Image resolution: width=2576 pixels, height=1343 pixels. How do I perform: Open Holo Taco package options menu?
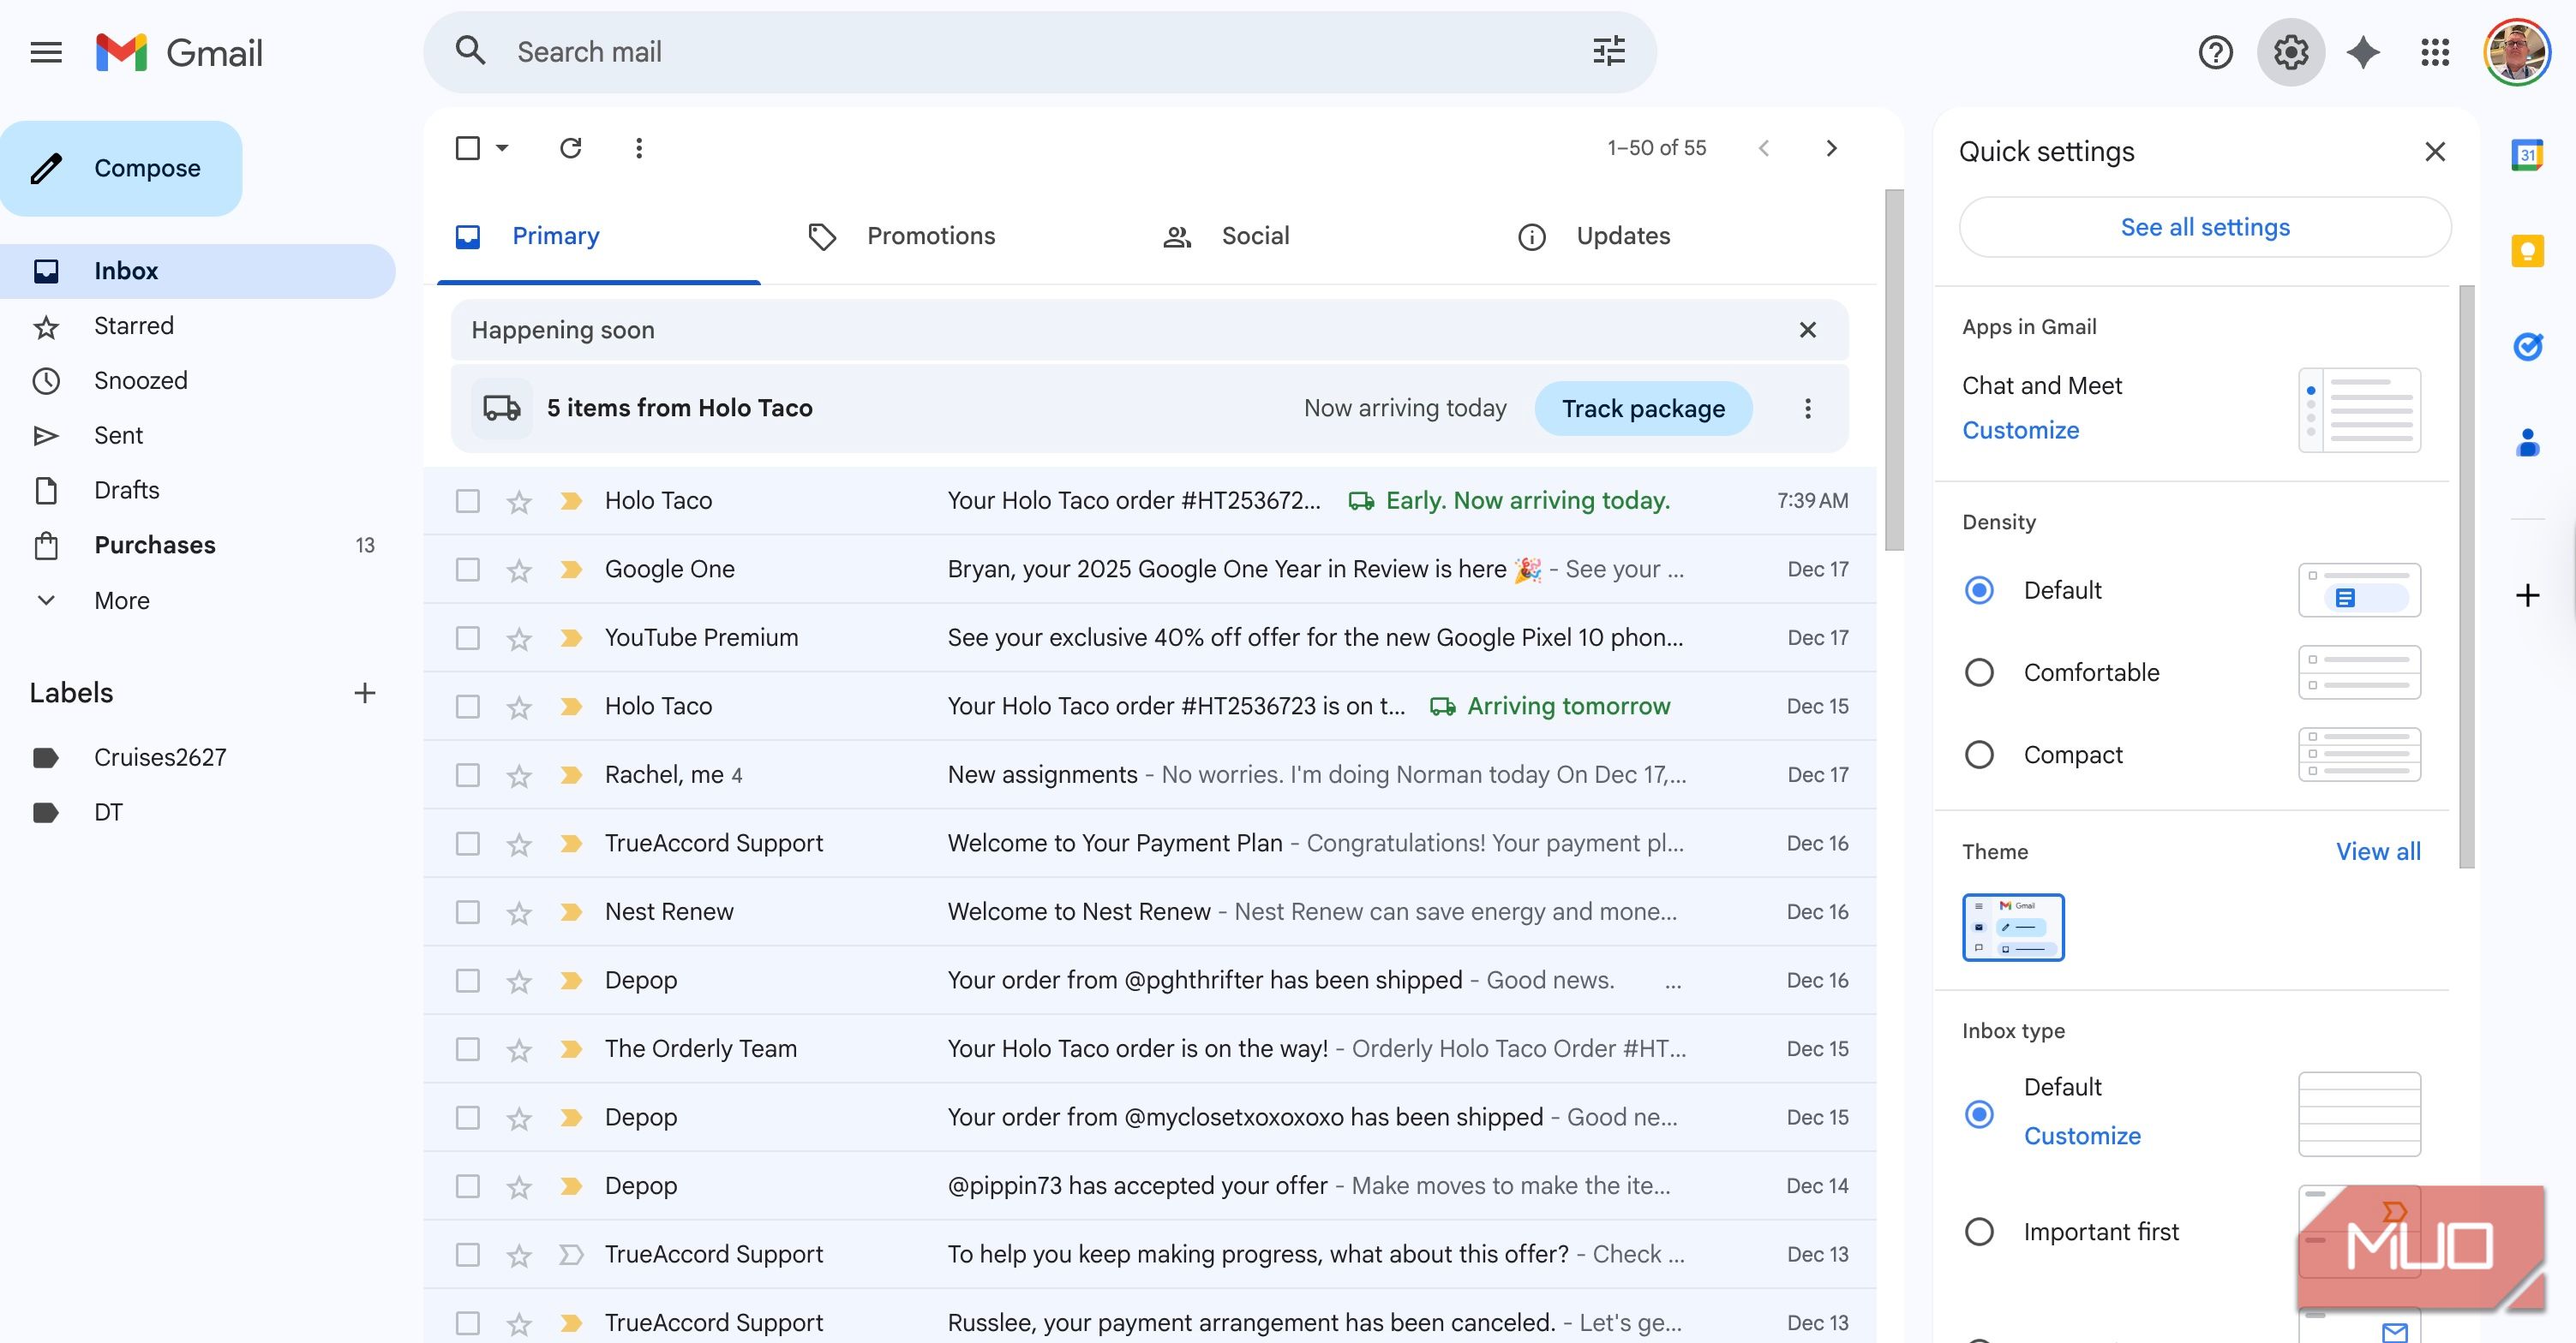click(1807, 408)
